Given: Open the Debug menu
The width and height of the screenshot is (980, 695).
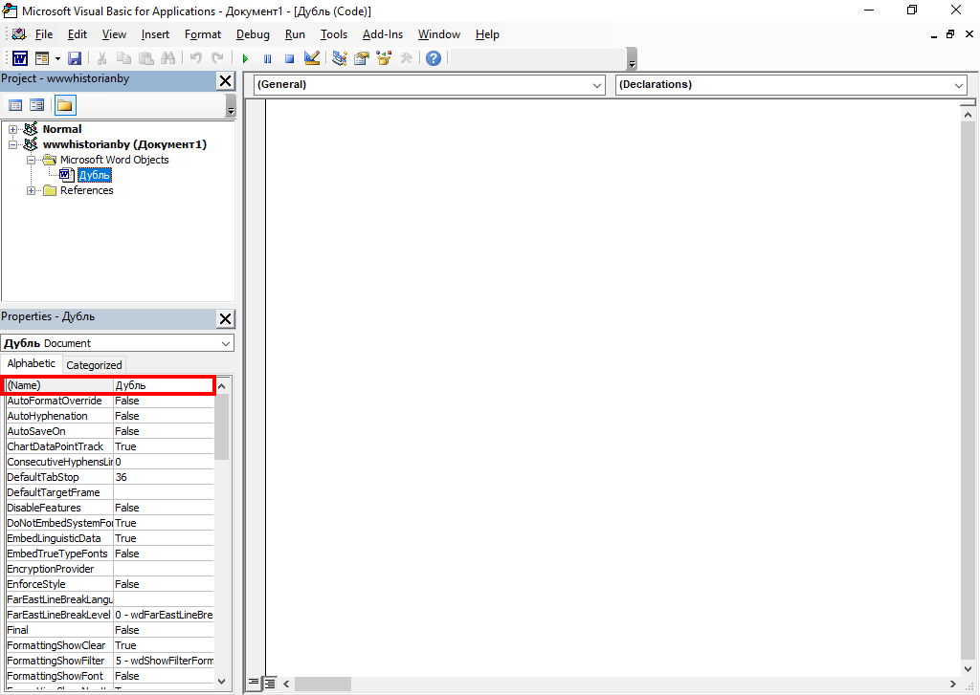Looking at the screenshot, I should pos(253,34).
